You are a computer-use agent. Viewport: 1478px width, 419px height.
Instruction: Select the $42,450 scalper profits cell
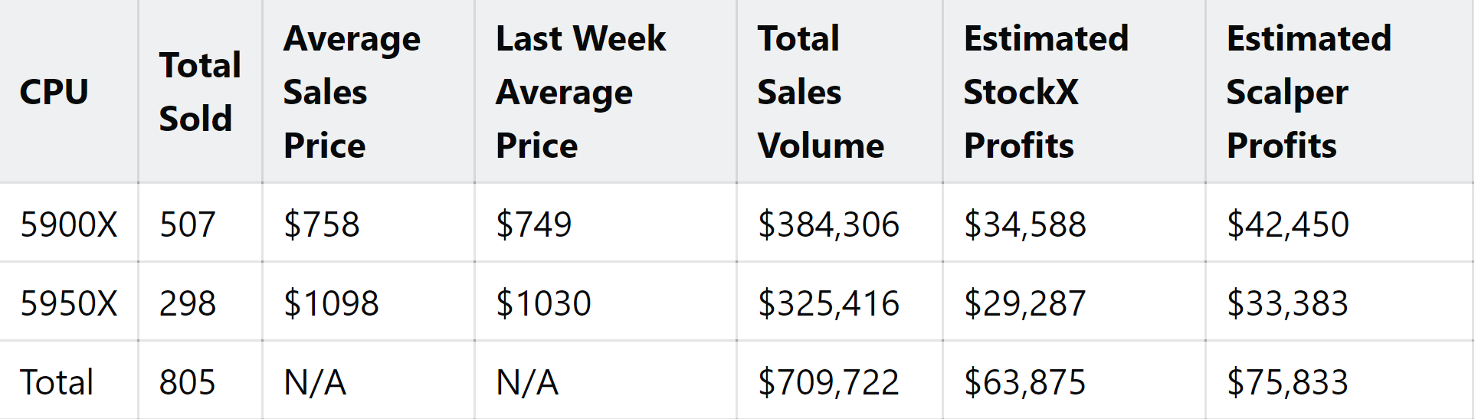(1287, 224)
